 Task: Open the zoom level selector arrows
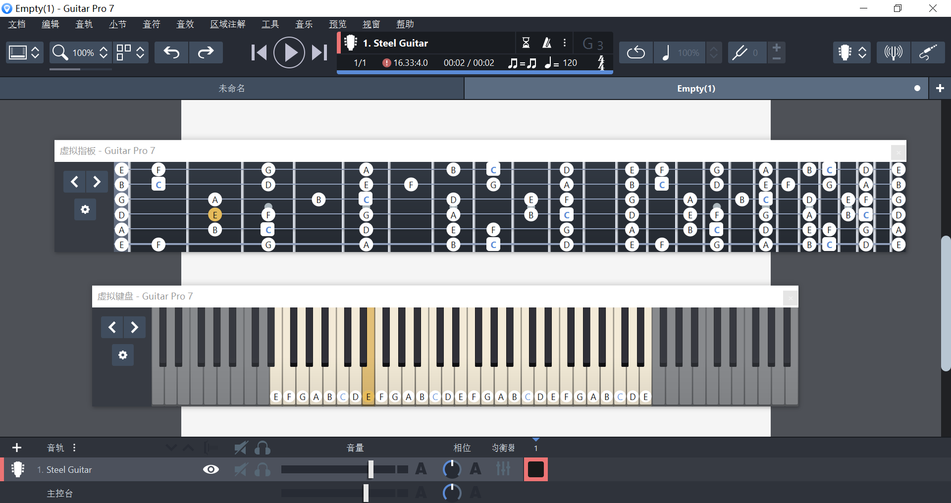(104, 52)
